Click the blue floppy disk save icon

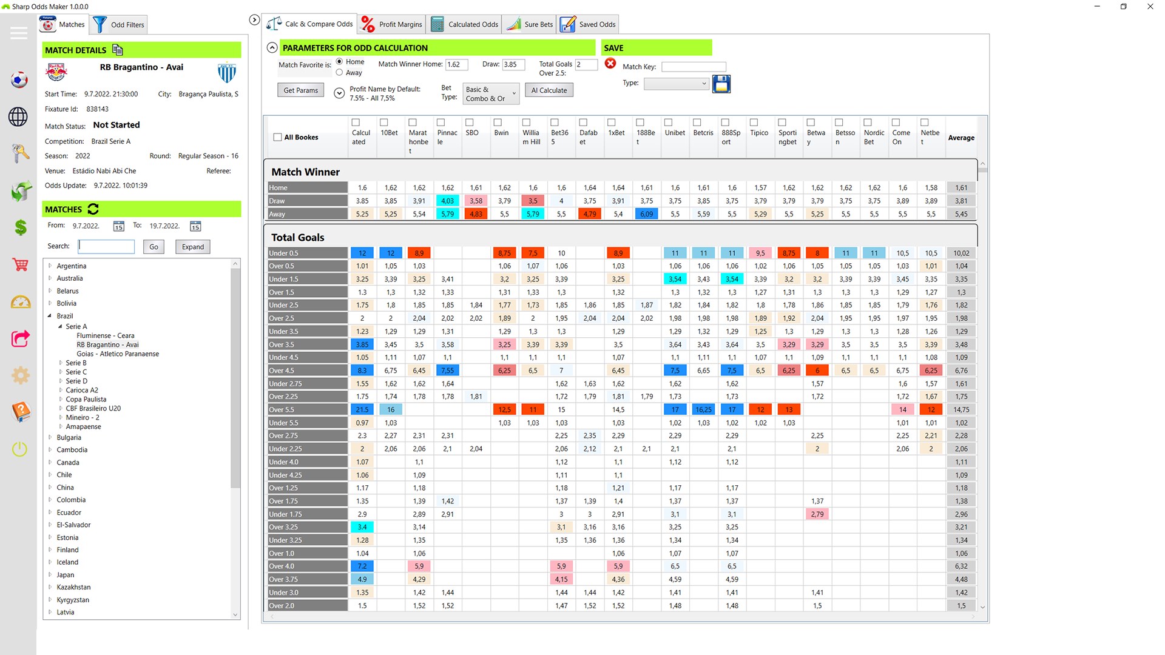pos(721,84)
